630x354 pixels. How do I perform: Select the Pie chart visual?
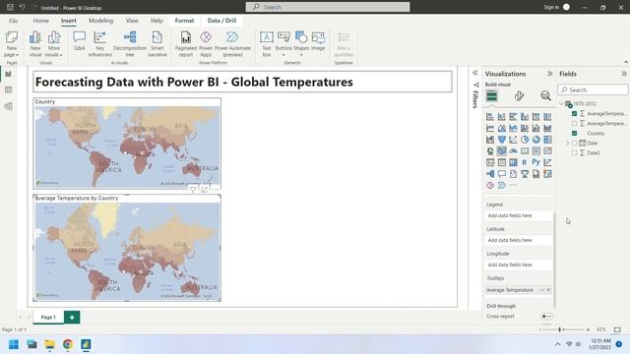525,140
